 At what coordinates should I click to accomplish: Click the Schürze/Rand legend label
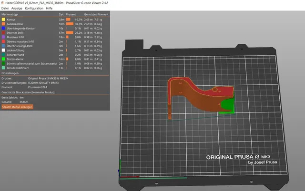point(15,55)
